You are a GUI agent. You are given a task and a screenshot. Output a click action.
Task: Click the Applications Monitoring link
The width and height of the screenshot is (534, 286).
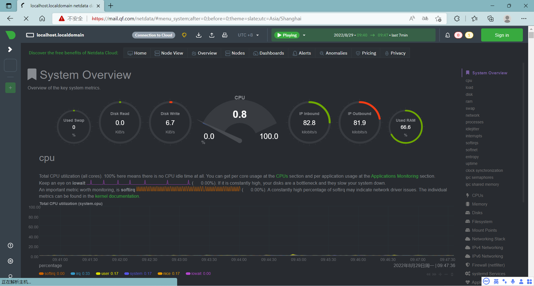(395, 176)
